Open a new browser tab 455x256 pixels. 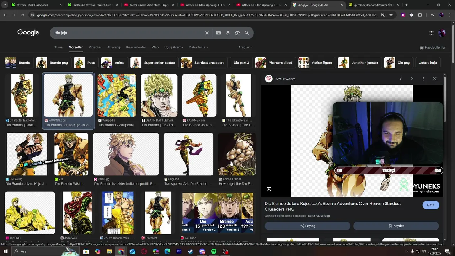[406, 5]
